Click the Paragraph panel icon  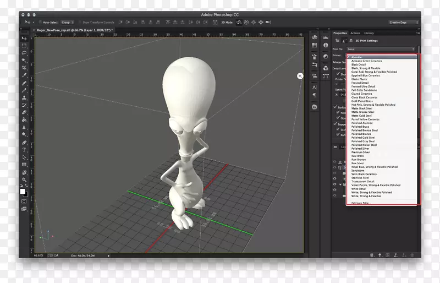(314, 95)
